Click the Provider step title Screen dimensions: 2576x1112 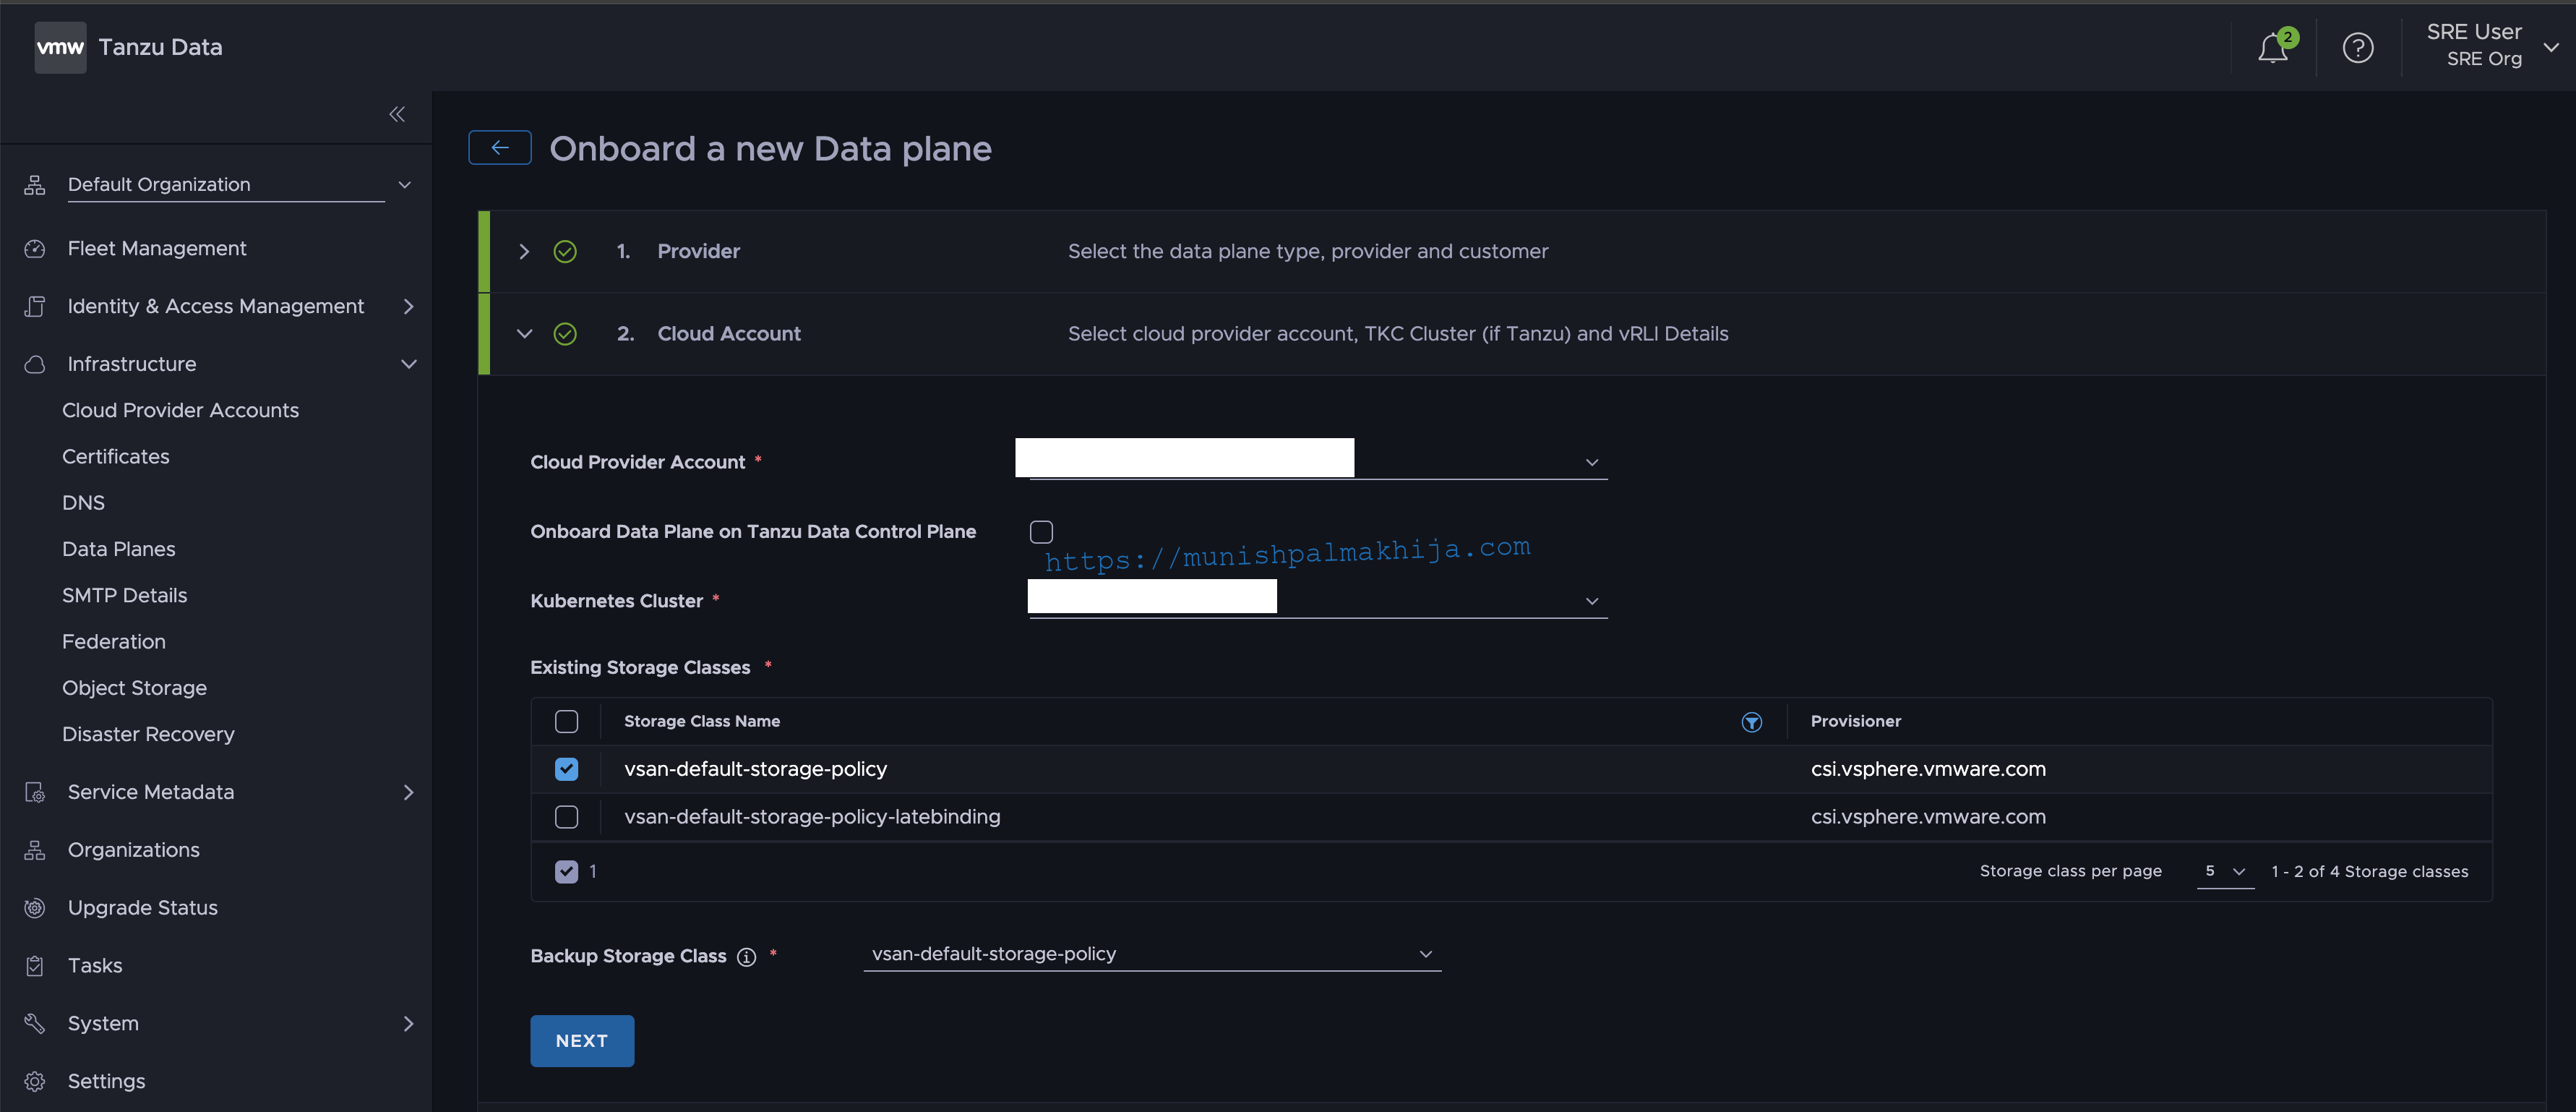coord(698,252)
